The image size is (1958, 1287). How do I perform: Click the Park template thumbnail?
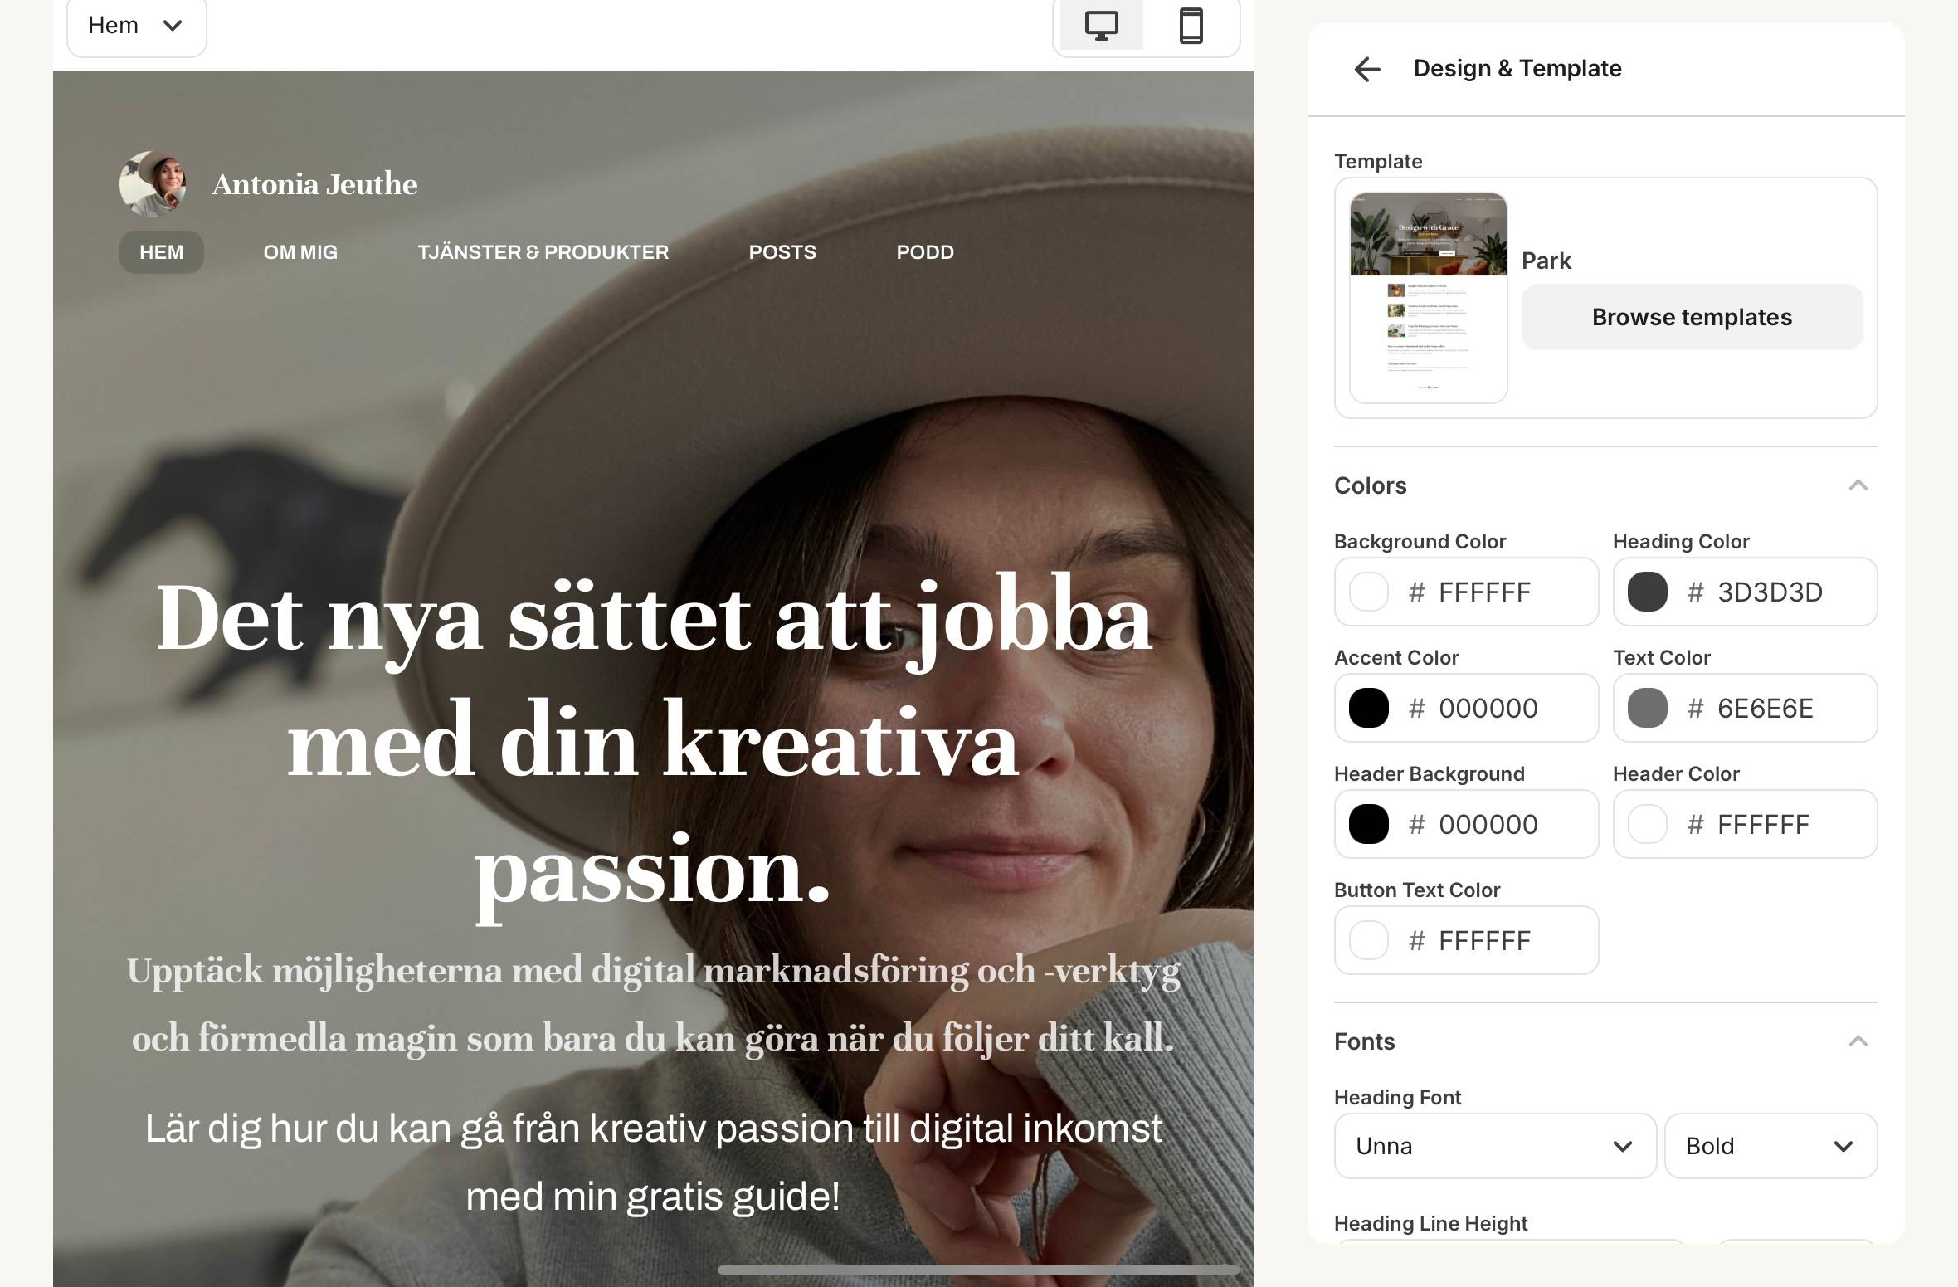click(1428, 298)
